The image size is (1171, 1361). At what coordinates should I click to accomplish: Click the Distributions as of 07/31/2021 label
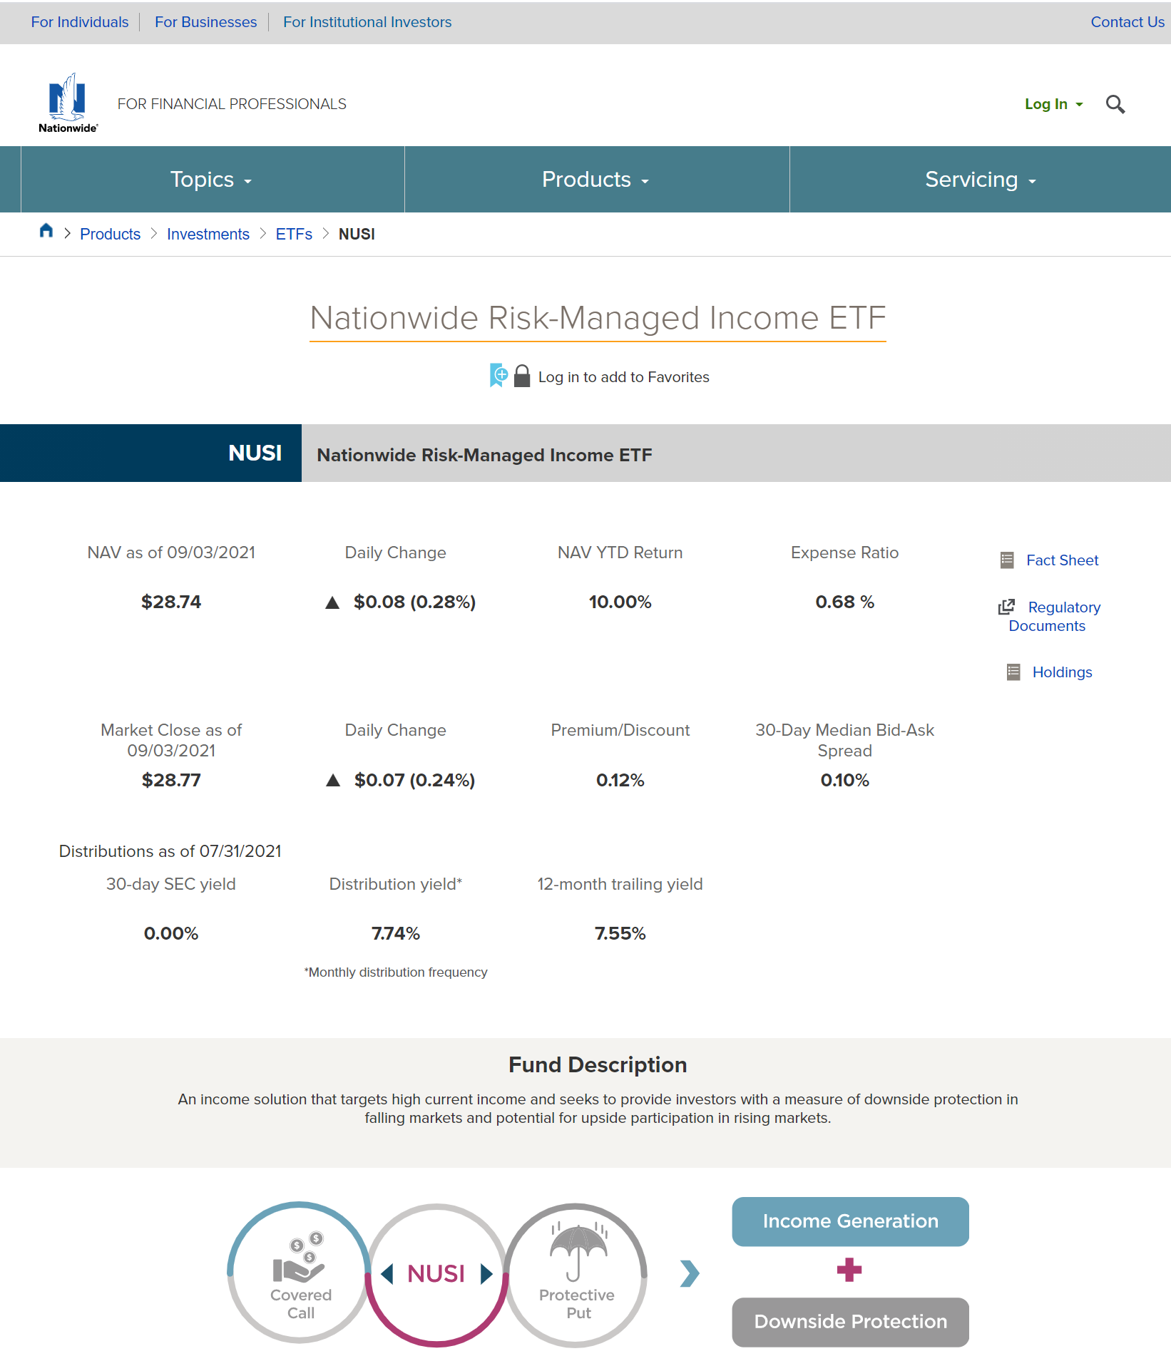coord(170,851)
